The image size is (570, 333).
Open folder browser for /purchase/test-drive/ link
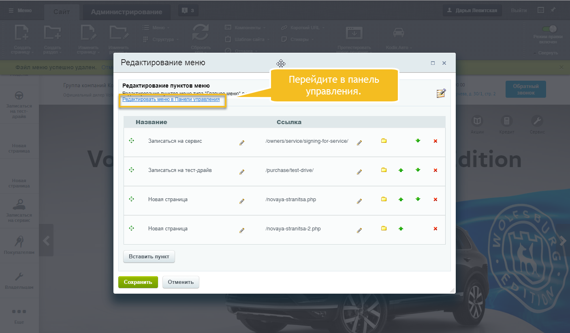pyautogui.click(x=384, y=170)
